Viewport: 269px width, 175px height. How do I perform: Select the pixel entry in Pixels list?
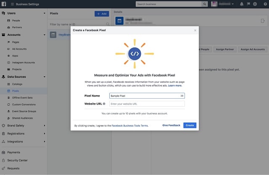59,35
